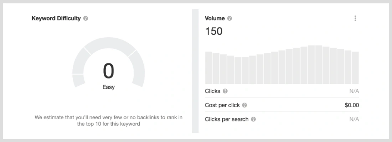
Task: Click the Volume value 150
Action: (x=214, y=31)
